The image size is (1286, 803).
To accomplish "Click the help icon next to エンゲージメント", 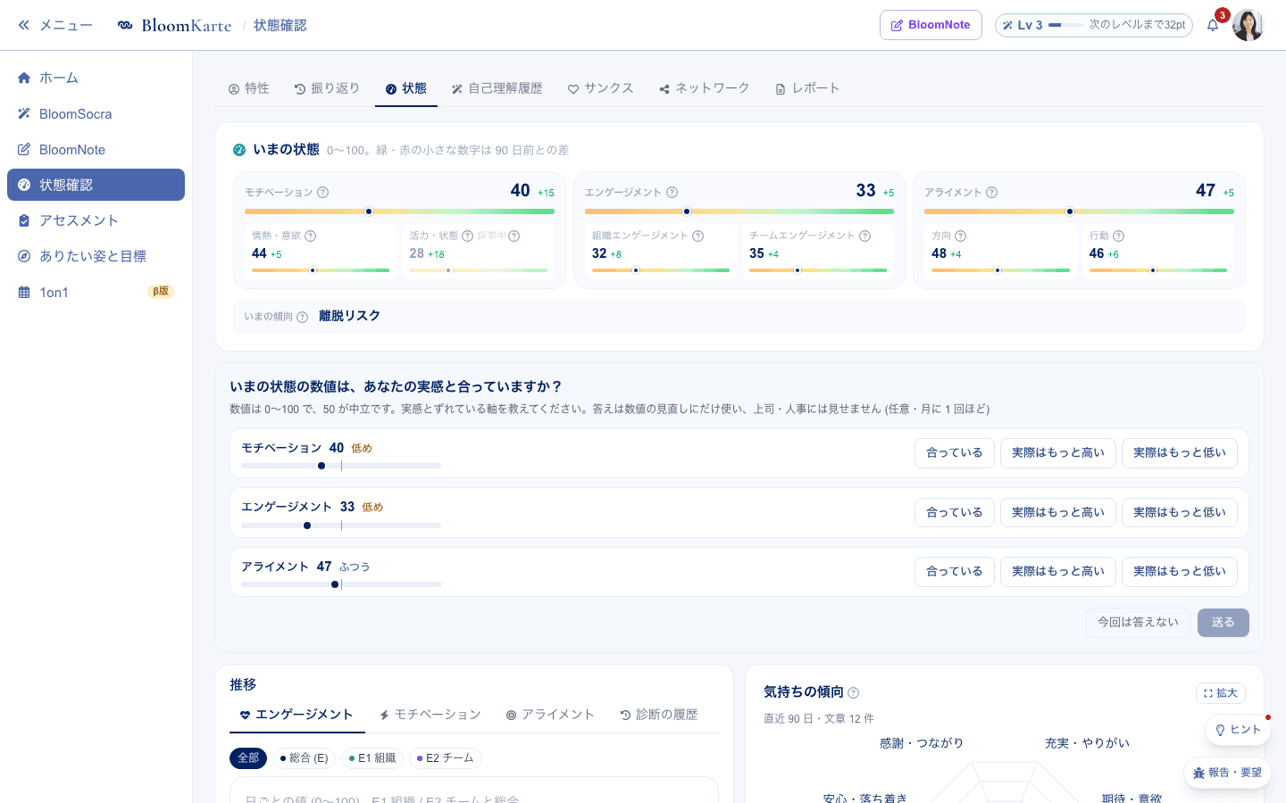I will click(672, 193).
